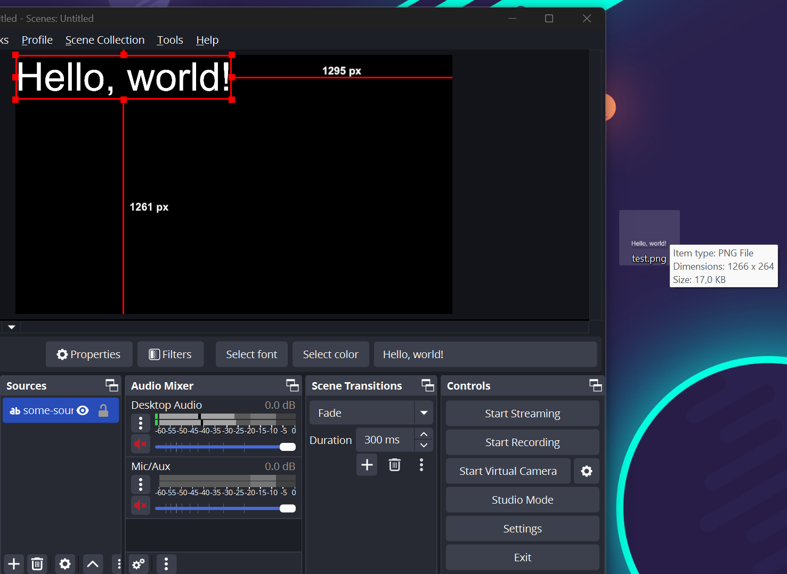Open source Filters
Screen dimensions: 787x574
click(171, 354)
